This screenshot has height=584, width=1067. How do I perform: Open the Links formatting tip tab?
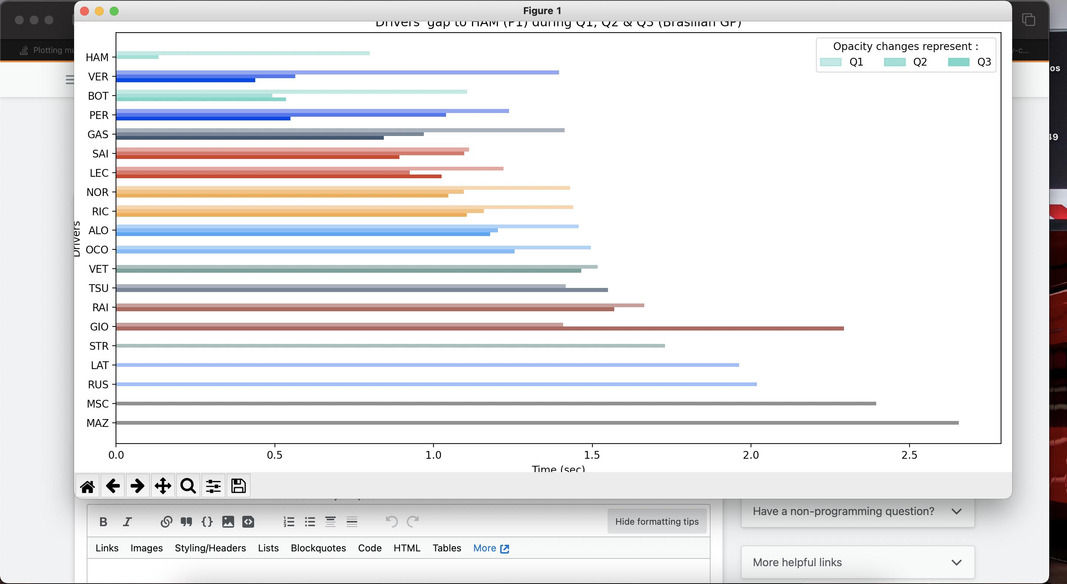107,548
